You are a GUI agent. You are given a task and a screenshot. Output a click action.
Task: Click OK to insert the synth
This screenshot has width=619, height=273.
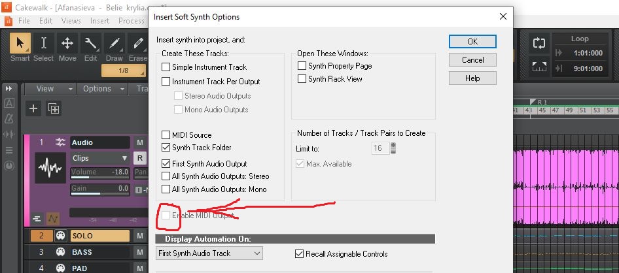(x=472, y=41)
